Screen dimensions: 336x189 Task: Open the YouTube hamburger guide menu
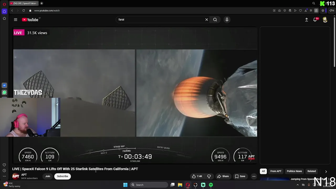15,19
